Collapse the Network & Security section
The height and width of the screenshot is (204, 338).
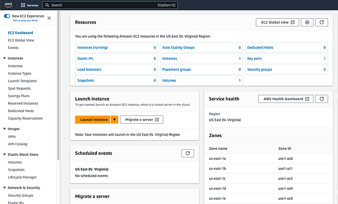(x=4, y=188)
